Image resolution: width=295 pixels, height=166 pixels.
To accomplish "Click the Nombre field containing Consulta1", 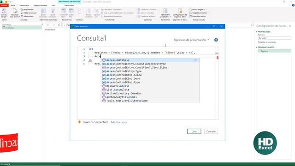I will tap(274, 38).
